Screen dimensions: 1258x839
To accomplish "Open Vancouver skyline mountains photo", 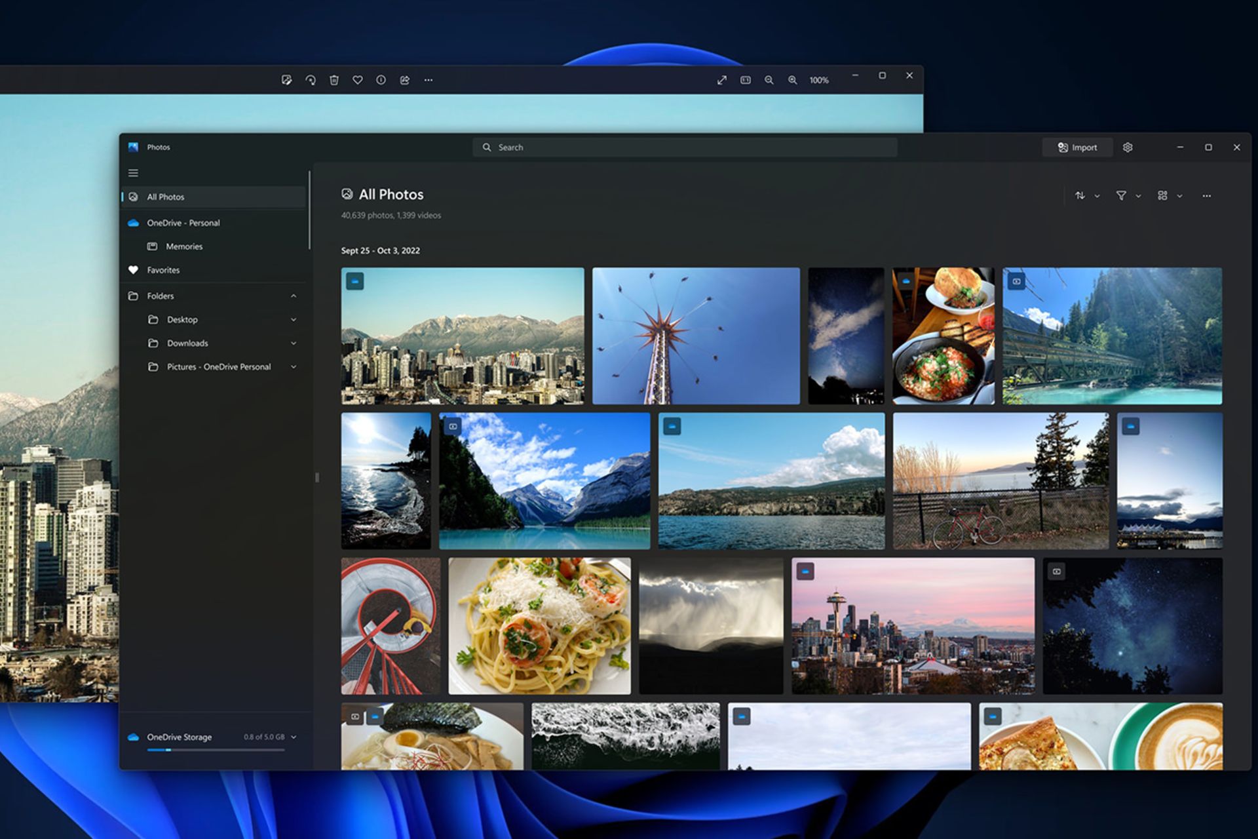I will click(x=463, y=336).
